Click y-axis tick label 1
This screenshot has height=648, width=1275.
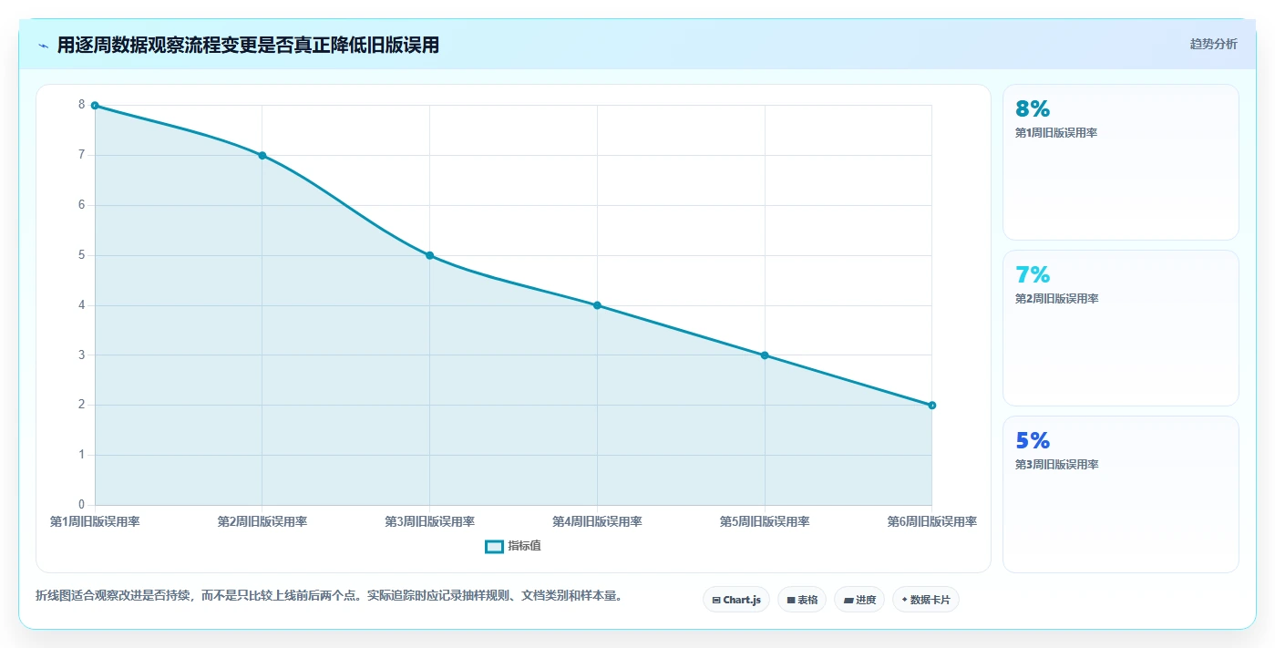(81, 455)
